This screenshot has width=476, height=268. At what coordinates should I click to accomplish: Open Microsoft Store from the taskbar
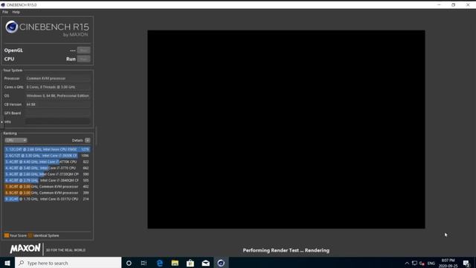click(190, 263)
